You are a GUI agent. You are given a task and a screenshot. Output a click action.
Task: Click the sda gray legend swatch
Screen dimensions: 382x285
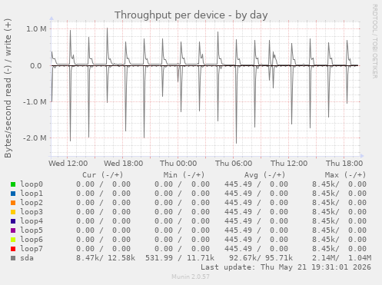click(x=13, y=258)
